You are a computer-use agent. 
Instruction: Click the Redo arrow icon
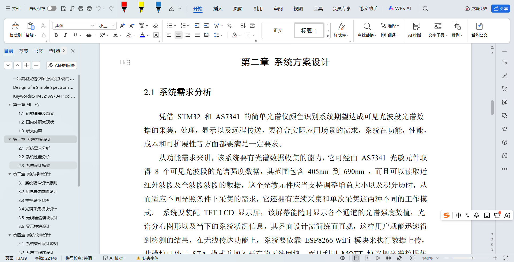[x=111, y=9]
